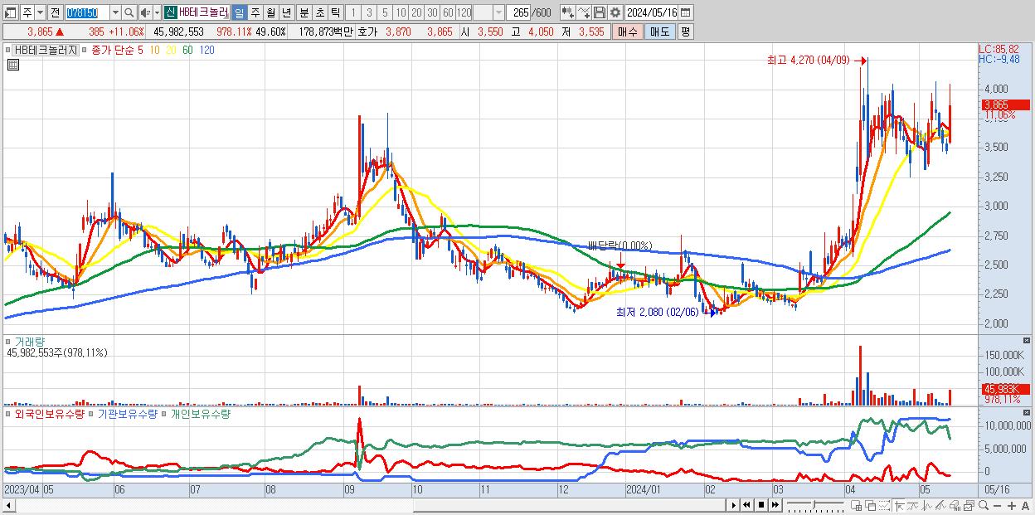
Task: Select the 일 (daily) period toggle
Action: point(239,12)
